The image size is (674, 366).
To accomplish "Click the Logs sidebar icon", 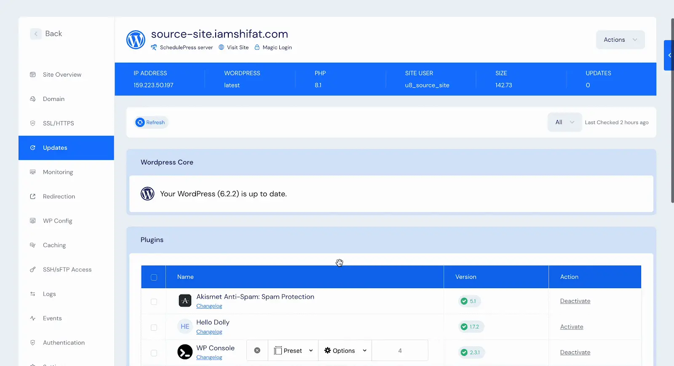I will pyautogui.click(x=33, y=294).
